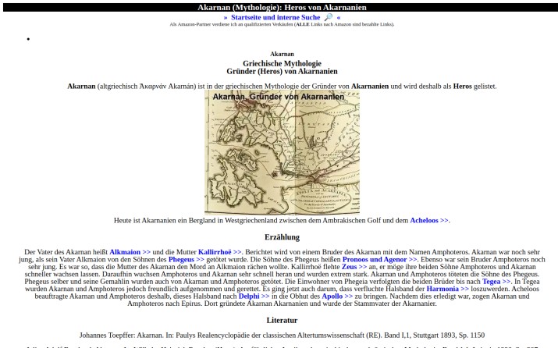Click the image title Akarnan, Gründer von Akarnanien
Screen dimensions: 558x348
[279, 97]
